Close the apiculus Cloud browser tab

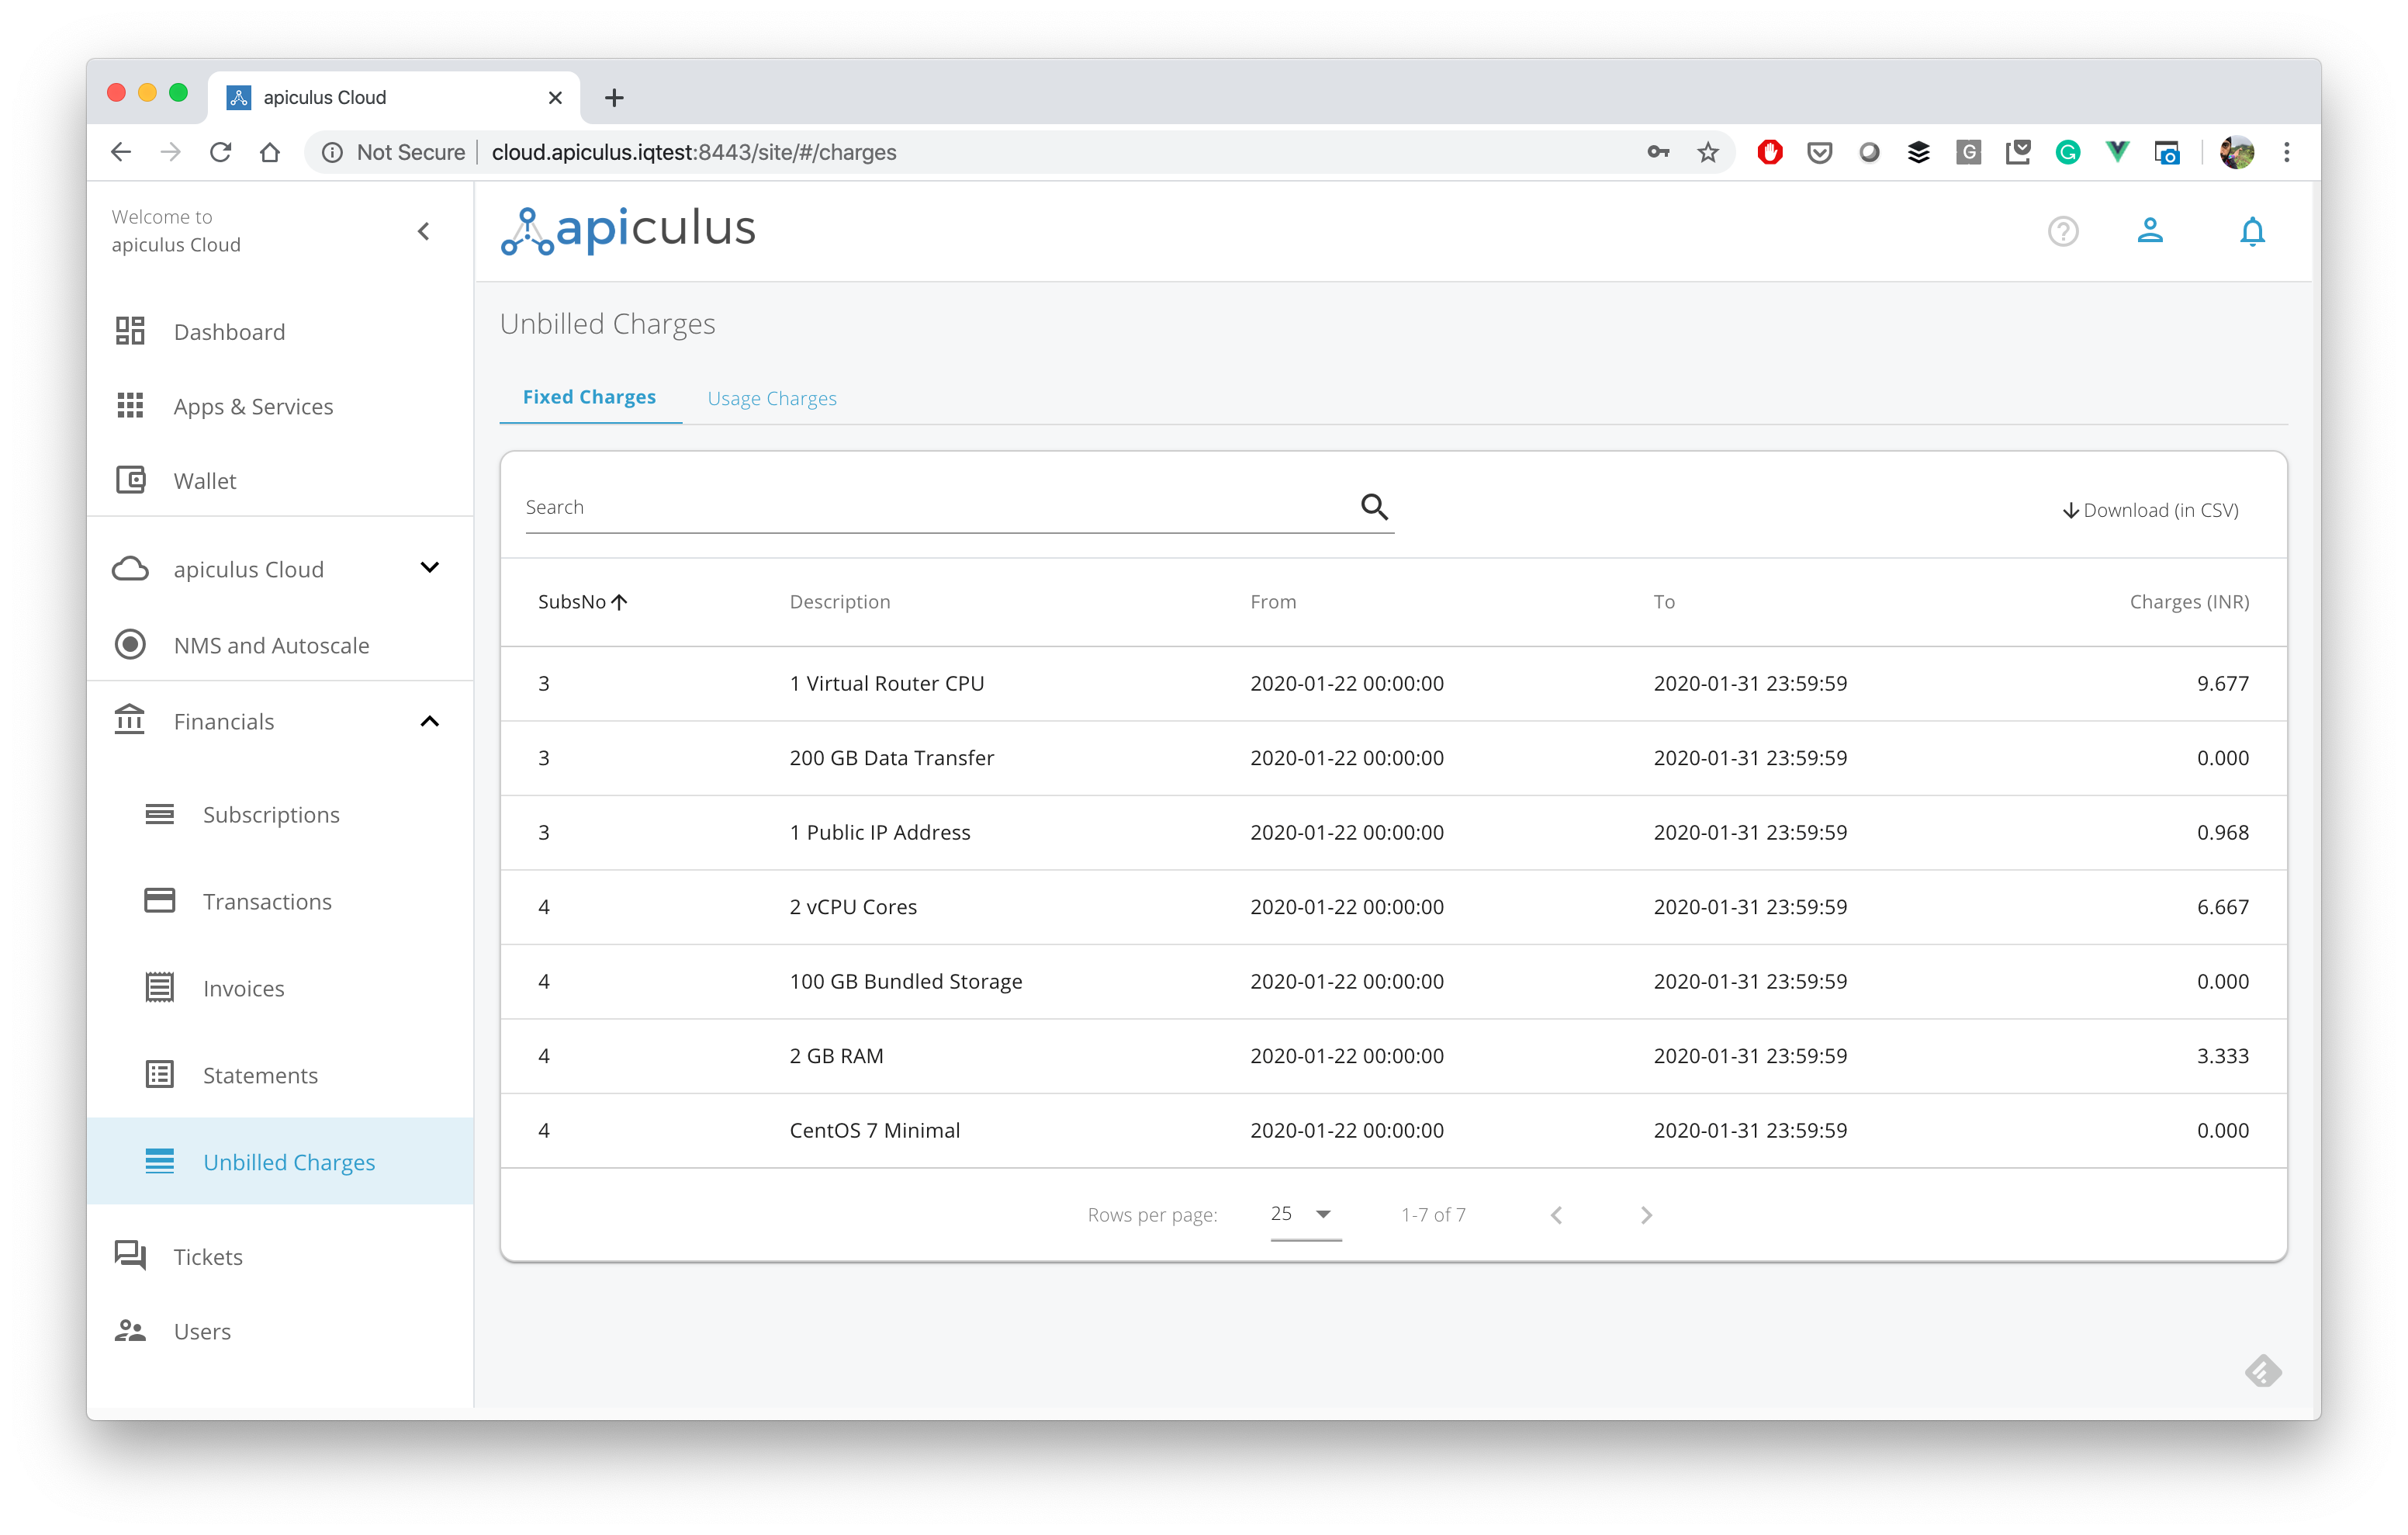pos(555,97)
